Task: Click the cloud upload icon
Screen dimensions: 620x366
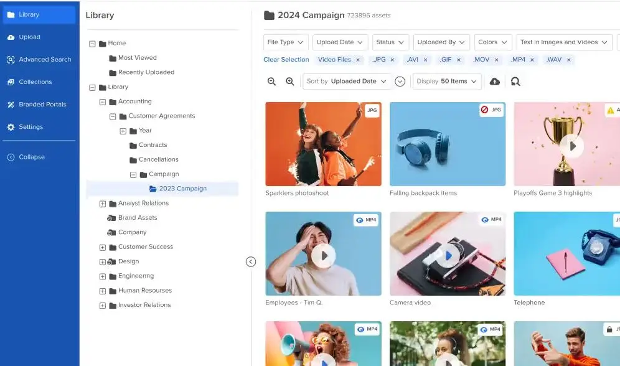Action: (x=495, y=82)
